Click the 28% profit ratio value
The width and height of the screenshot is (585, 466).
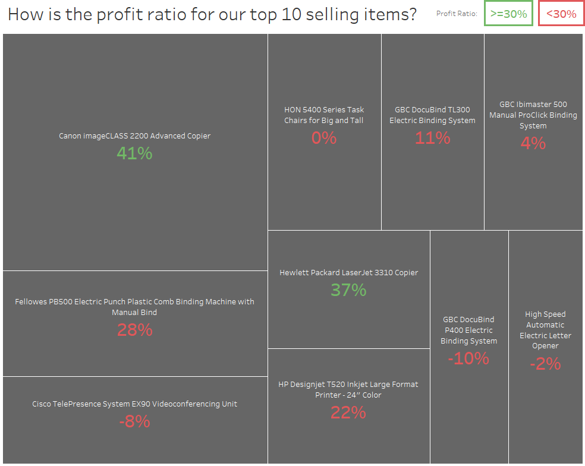coord(135,330)
